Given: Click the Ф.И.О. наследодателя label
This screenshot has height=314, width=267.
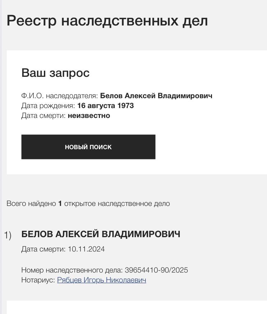Looking at the screenshot, I should 60,96.
